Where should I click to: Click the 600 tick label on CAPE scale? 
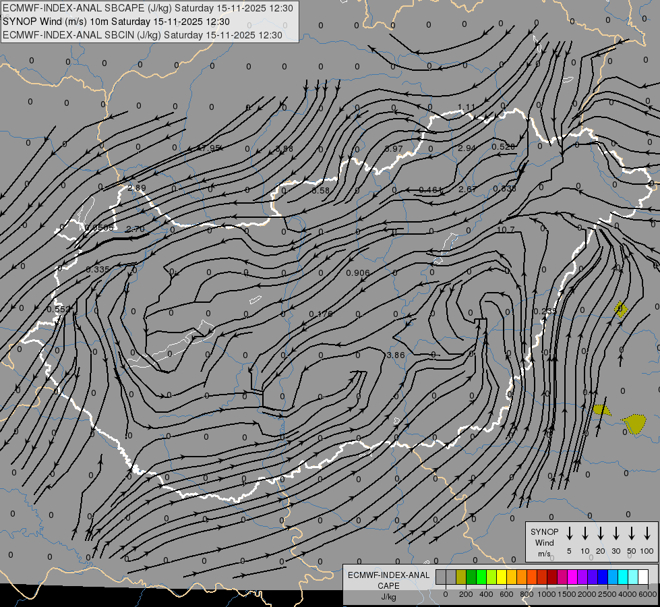[x=506, y=594]
